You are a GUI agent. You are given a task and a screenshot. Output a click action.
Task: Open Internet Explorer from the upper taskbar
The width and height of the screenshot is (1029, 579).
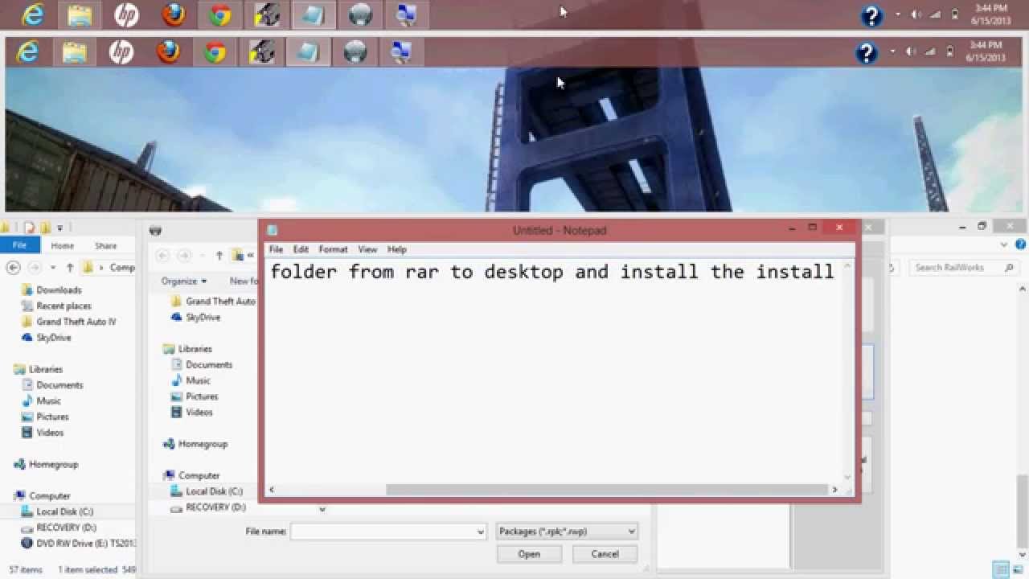[x=33, y=14]
